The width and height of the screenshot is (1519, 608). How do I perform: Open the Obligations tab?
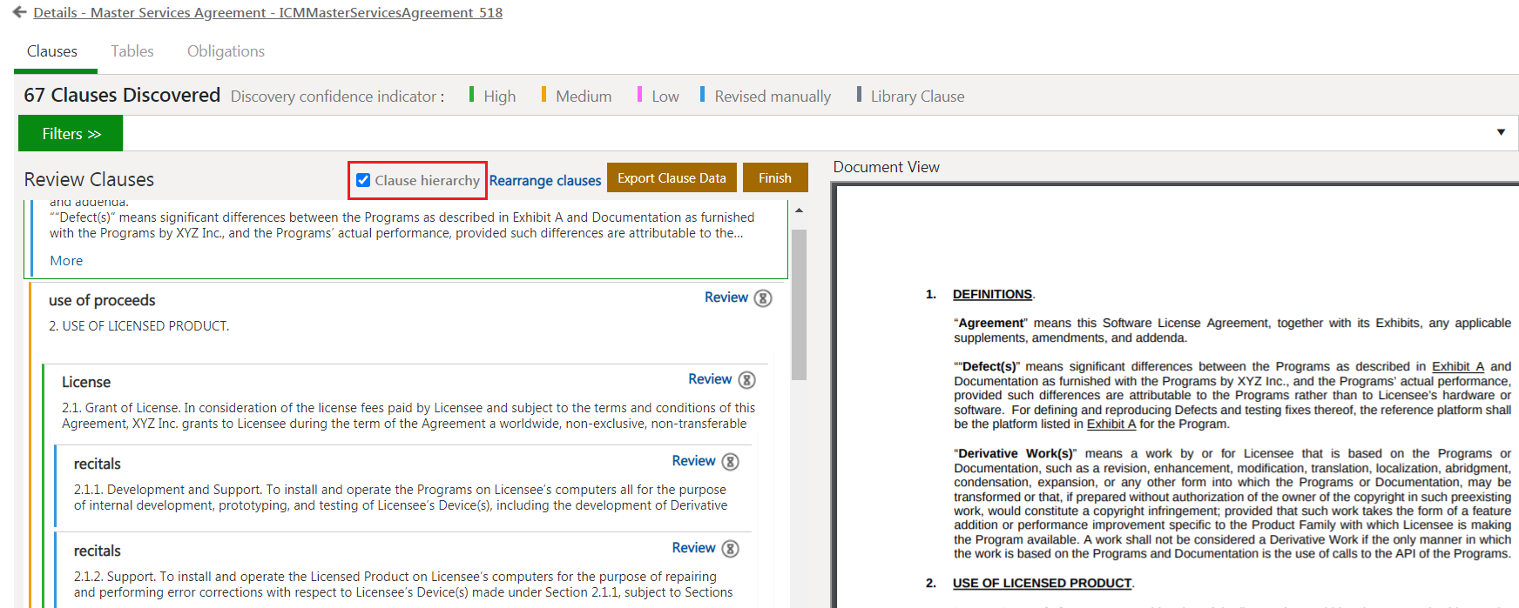(x=226, y=51)
